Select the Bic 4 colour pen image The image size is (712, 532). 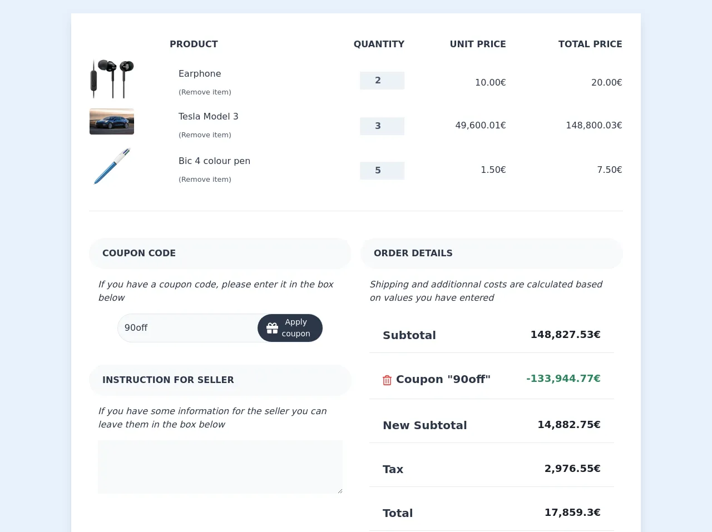point(112,166)
